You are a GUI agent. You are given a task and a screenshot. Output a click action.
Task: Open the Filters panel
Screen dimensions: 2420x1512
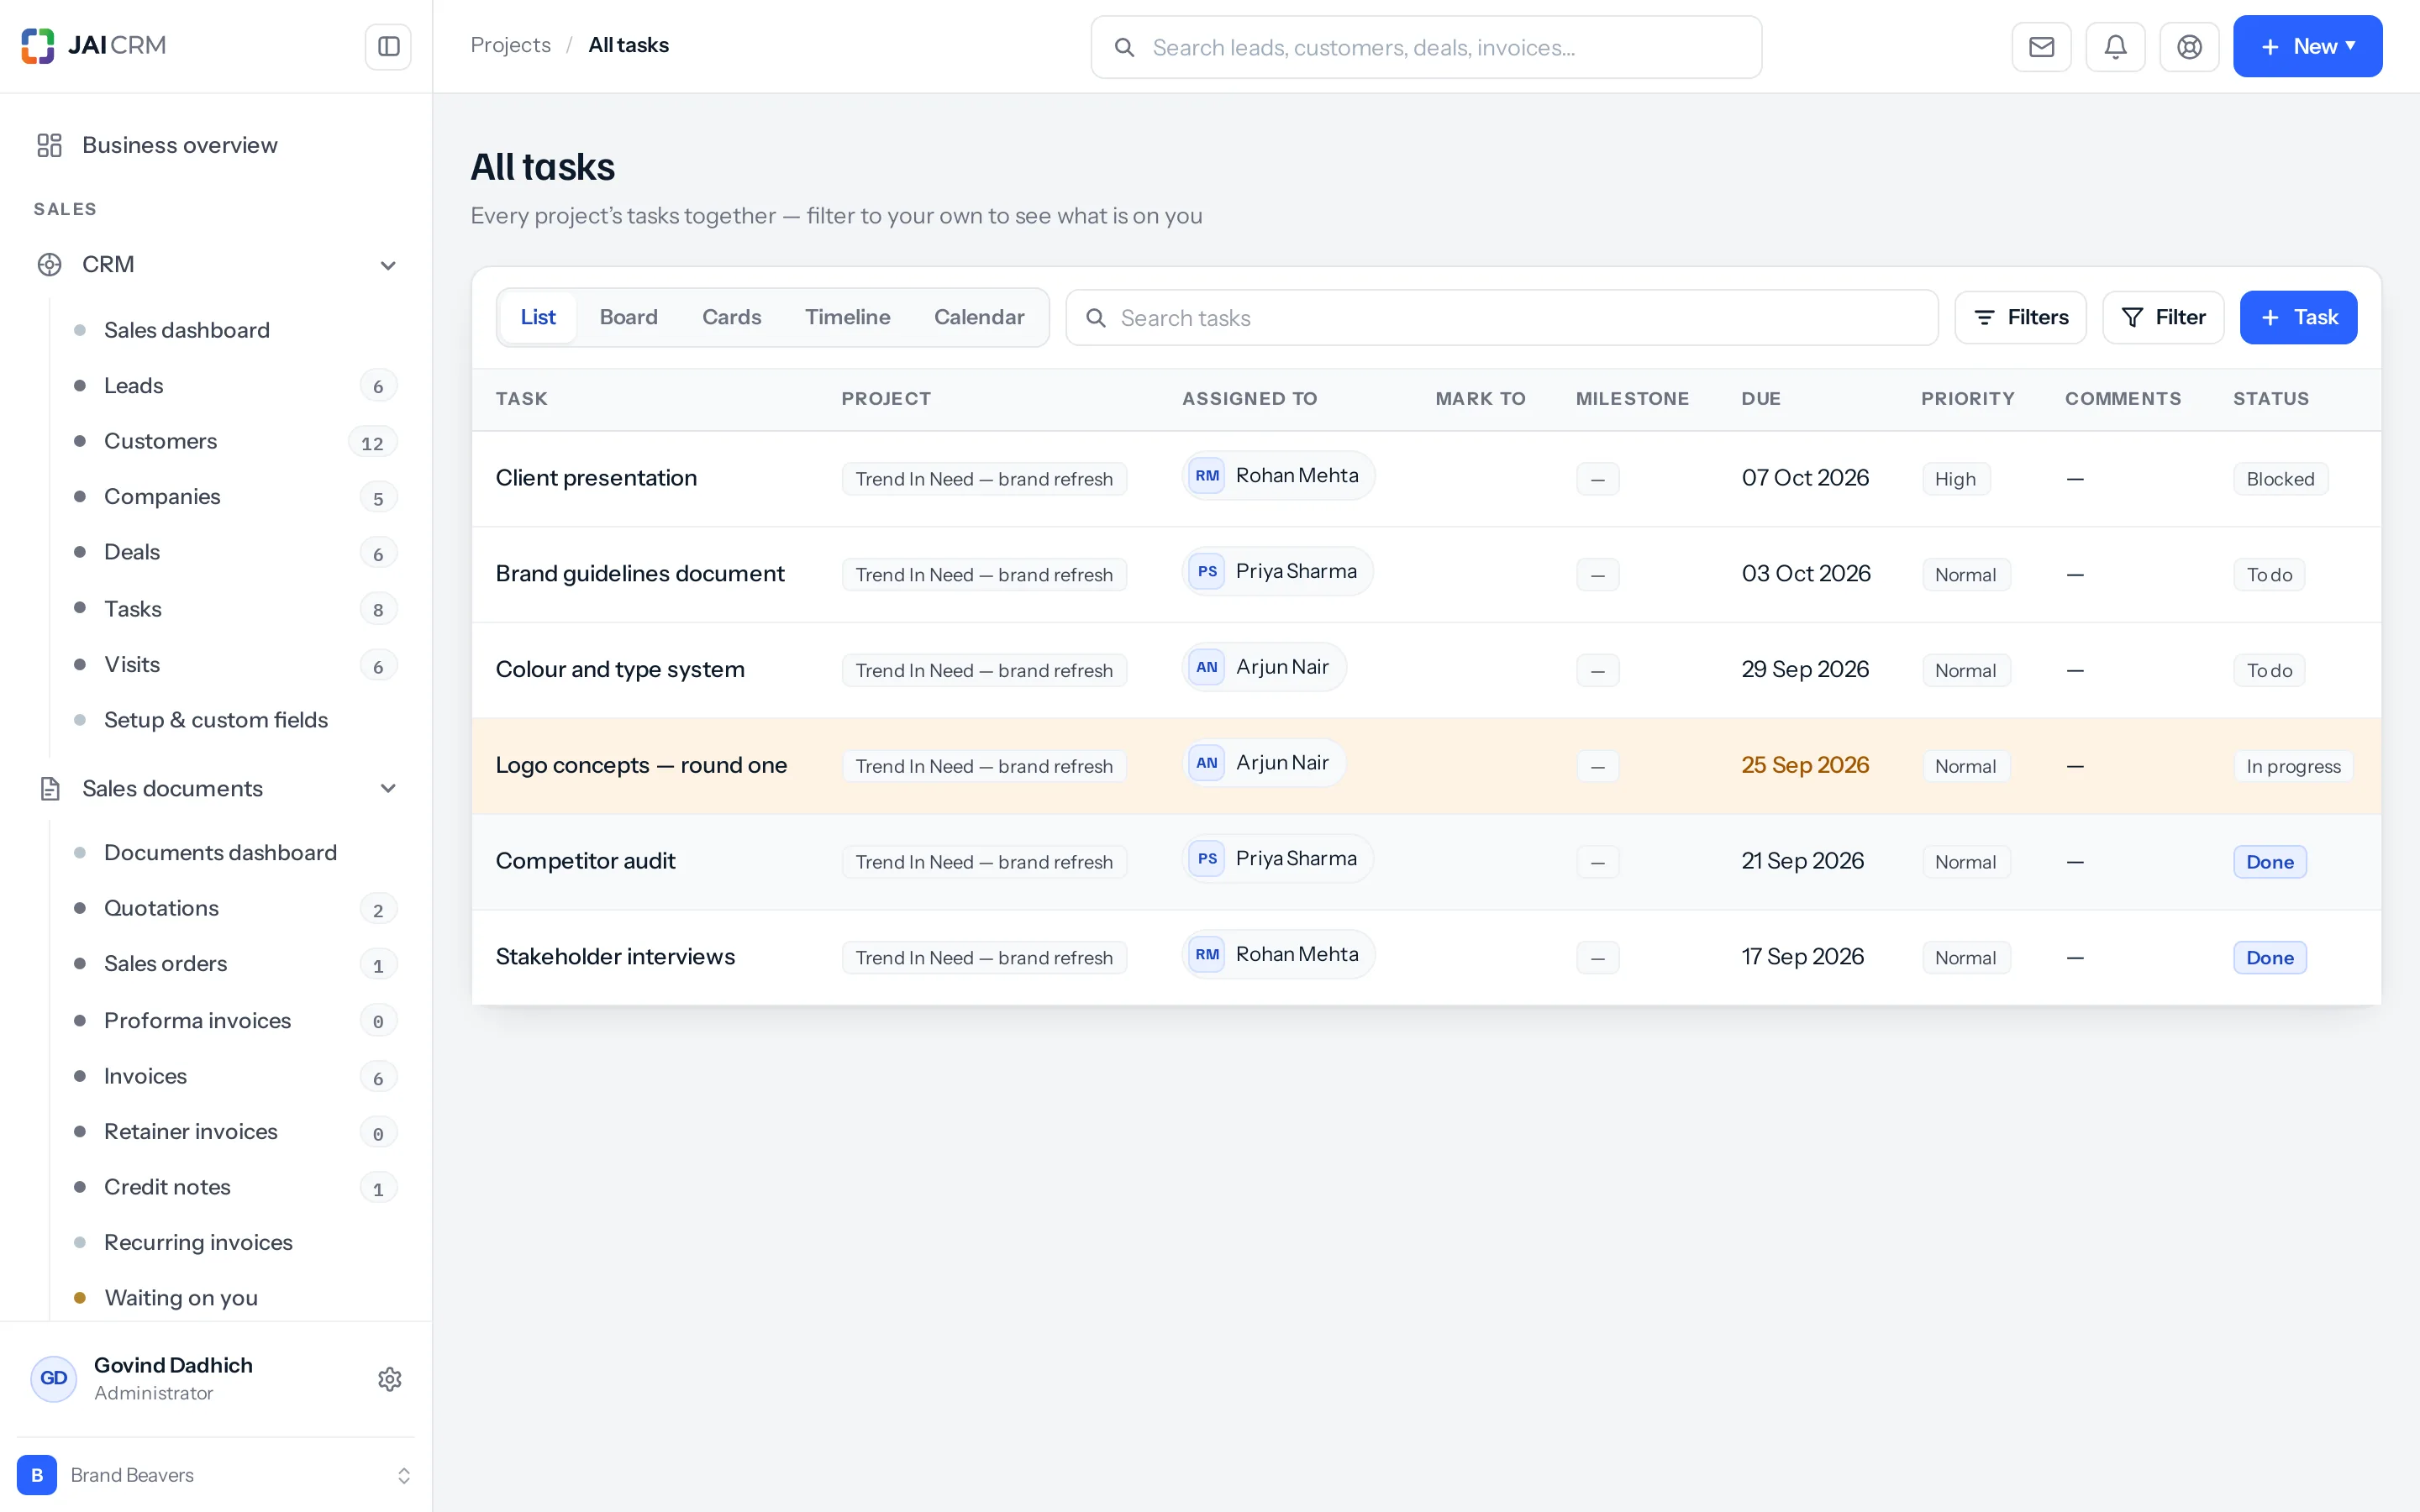pos(2020,318)
